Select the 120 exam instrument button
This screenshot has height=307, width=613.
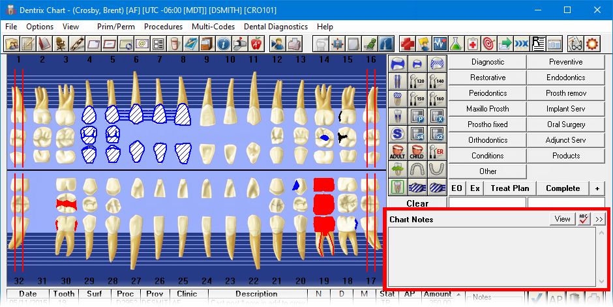(x=417, y=81)
